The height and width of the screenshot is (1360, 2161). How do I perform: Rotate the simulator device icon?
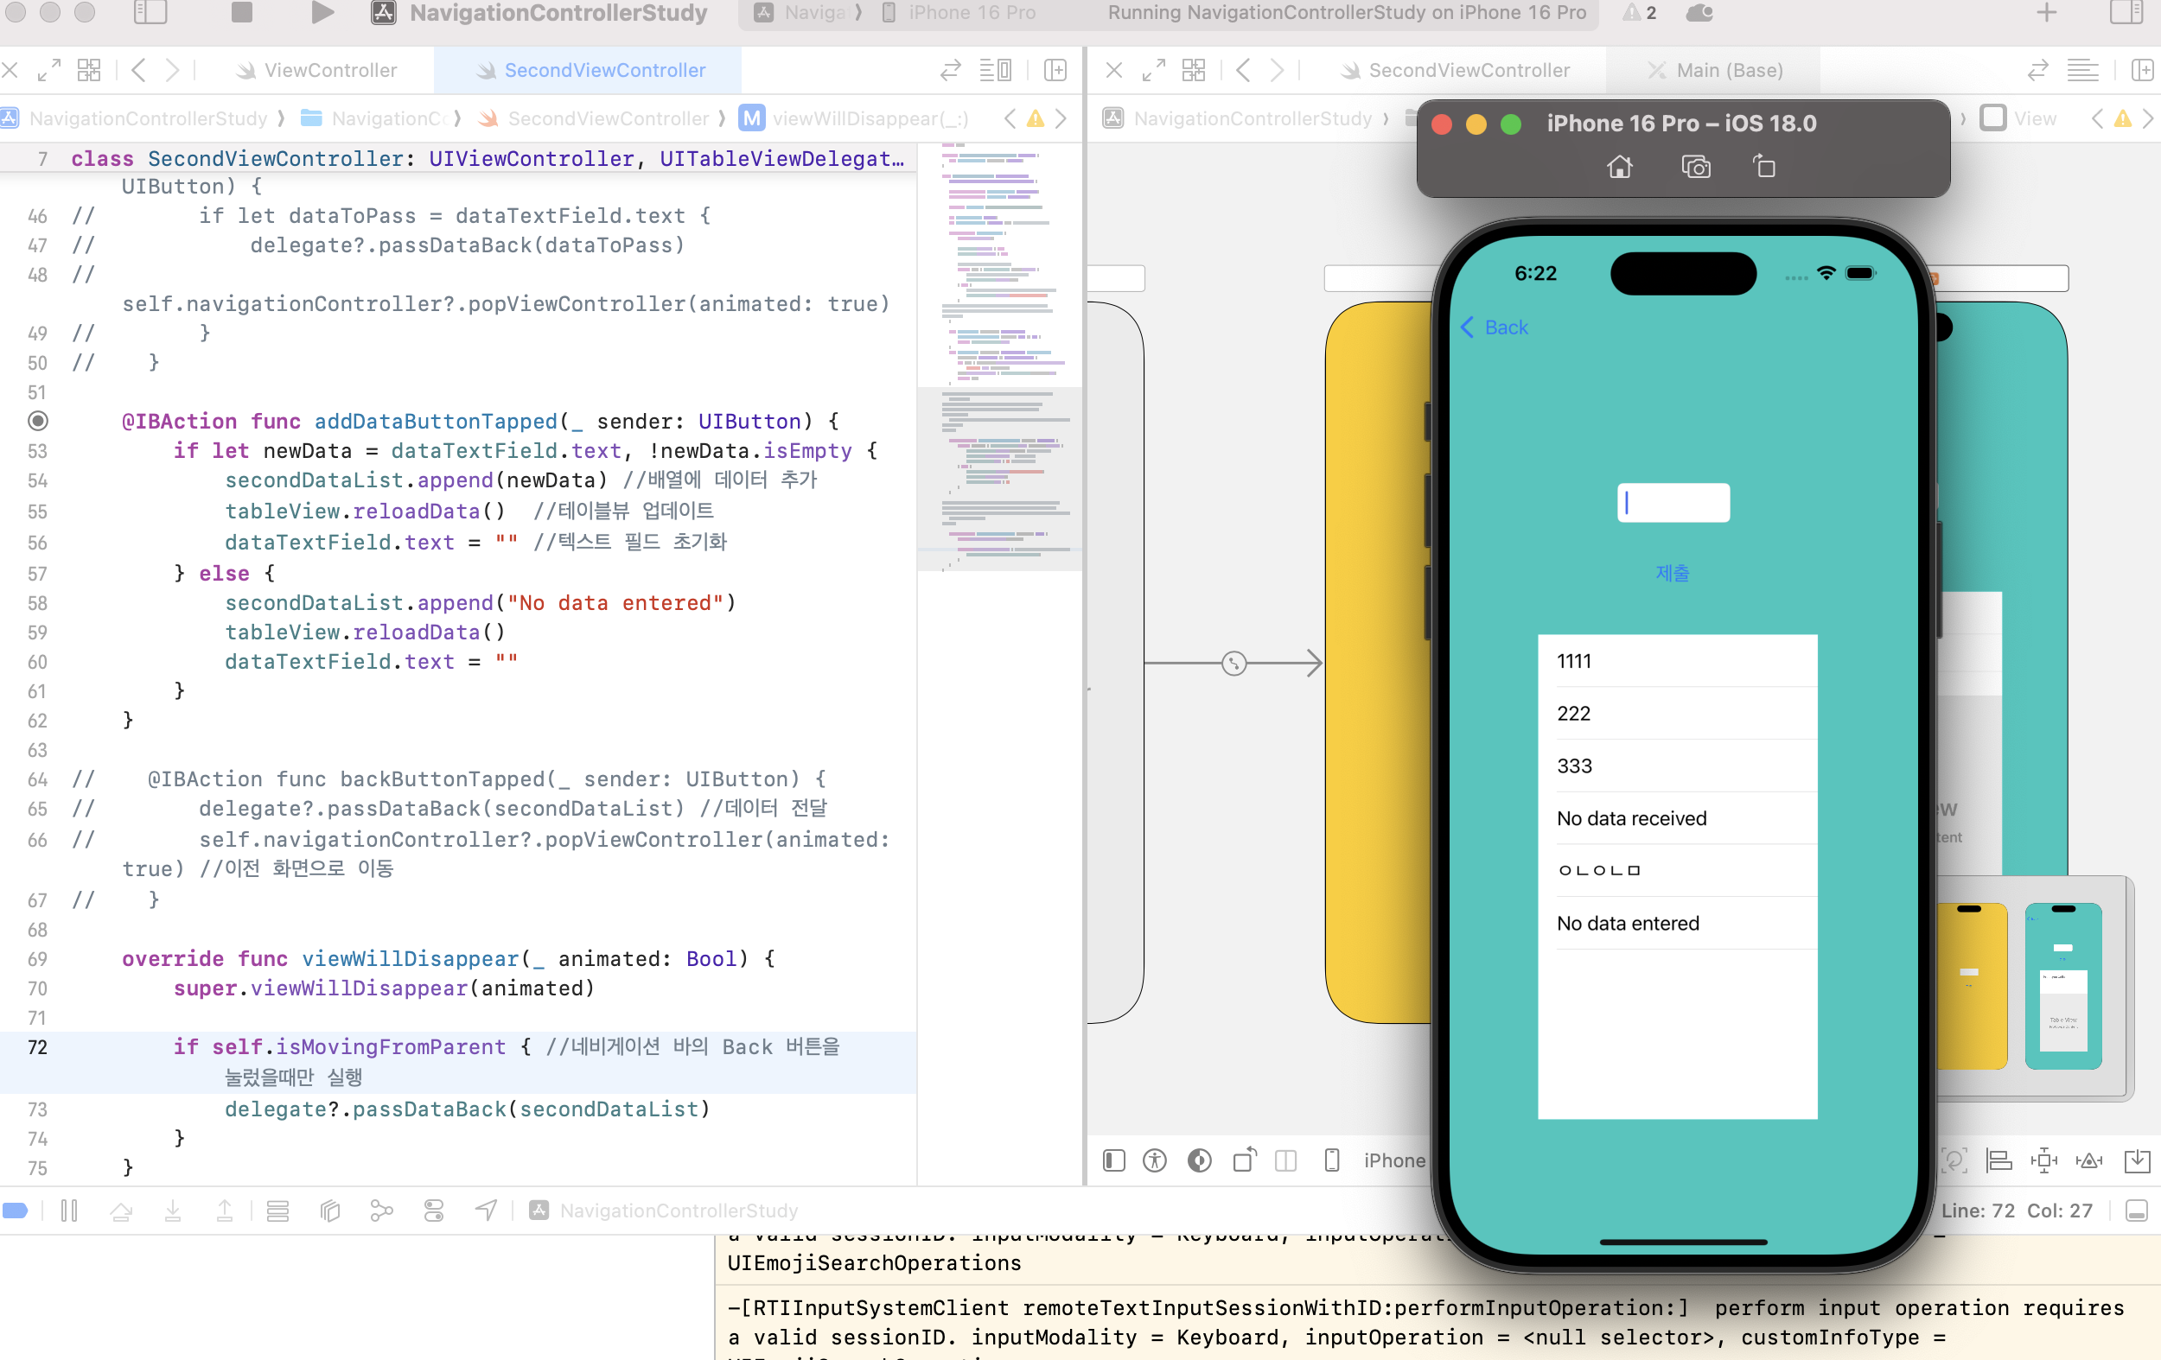coord(1764,167)
